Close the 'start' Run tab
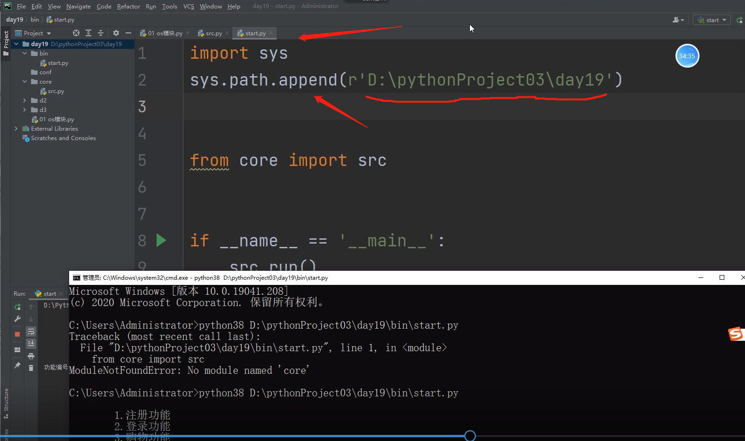This screenshot has width=745, height=441. [61, 294]
